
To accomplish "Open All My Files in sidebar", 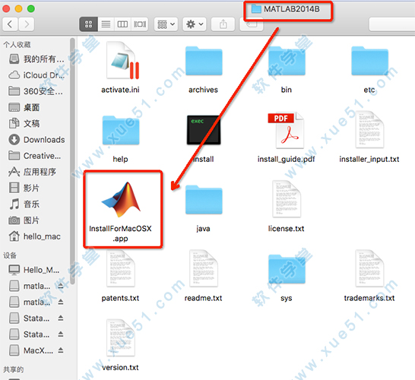I will 36,59.
